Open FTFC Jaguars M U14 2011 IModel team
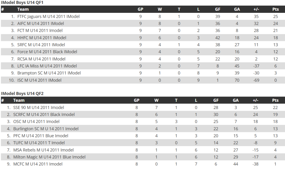This screenshot has width=285, height=169. point(48,16)
